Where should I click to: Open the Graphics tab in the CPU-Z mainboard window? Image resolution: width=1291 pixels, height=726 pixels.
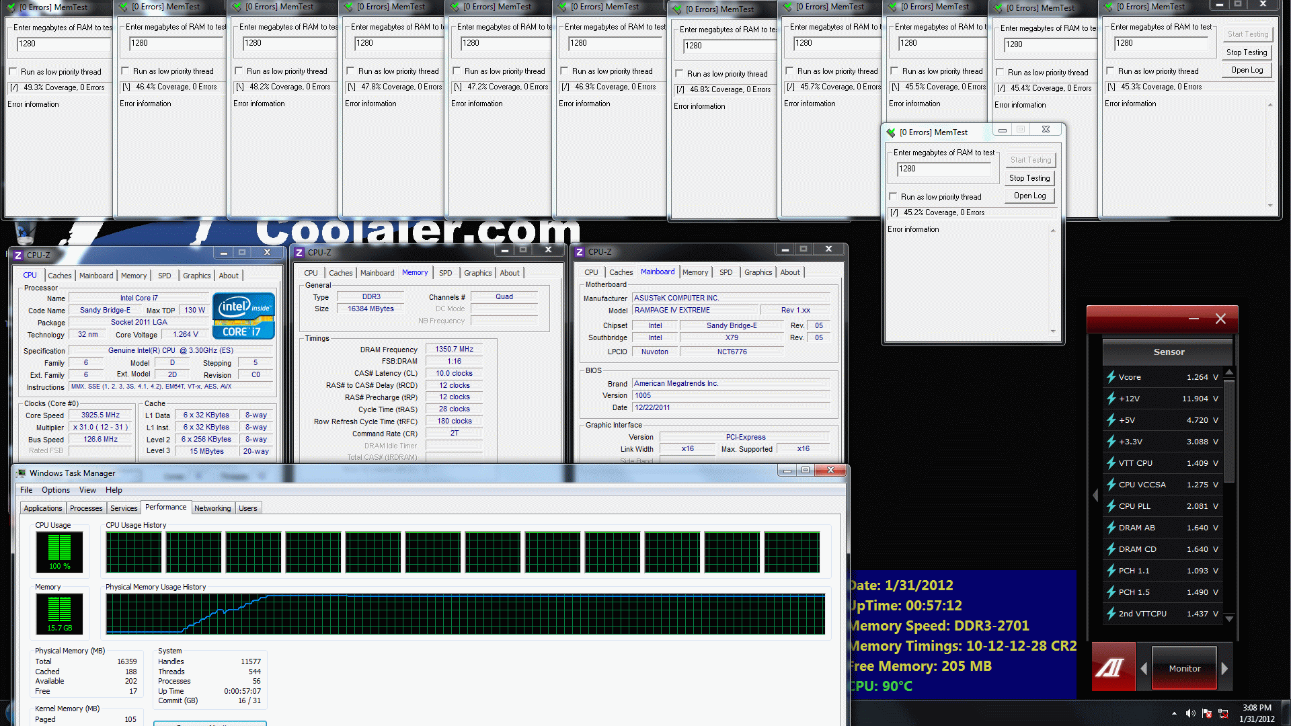point(758,272)
